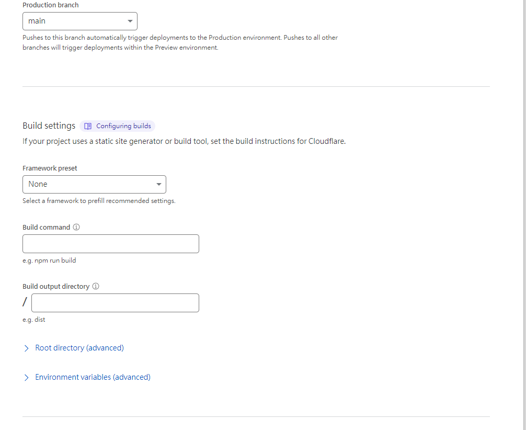Click the Build command label text
The height and width of the screenshot is (430, 526).
[x=46, y=228]
